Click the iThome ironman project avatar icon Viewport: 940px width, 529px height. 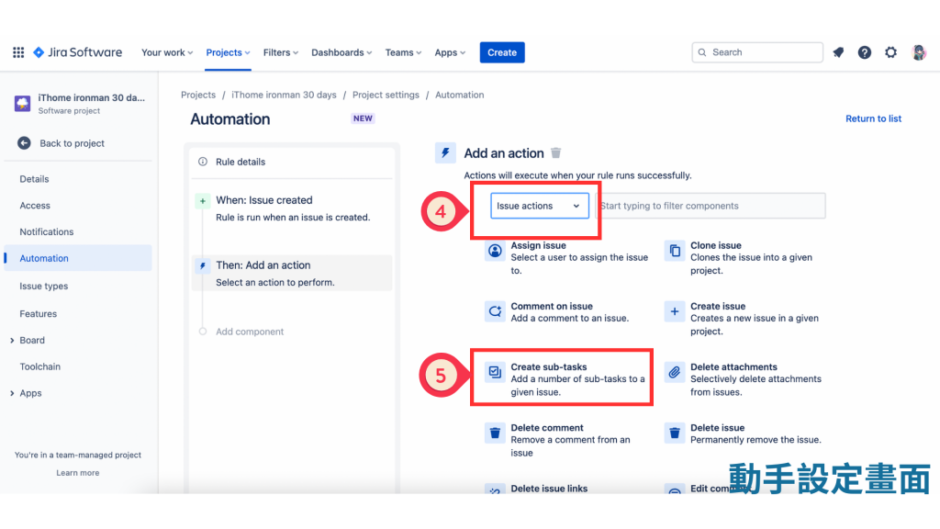(23, 103)
